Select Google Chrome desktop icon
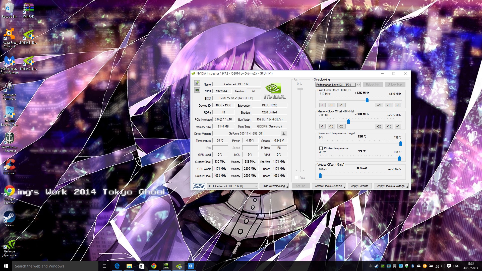This screenshot has width=482, height=271. click(x=9, y=195)
